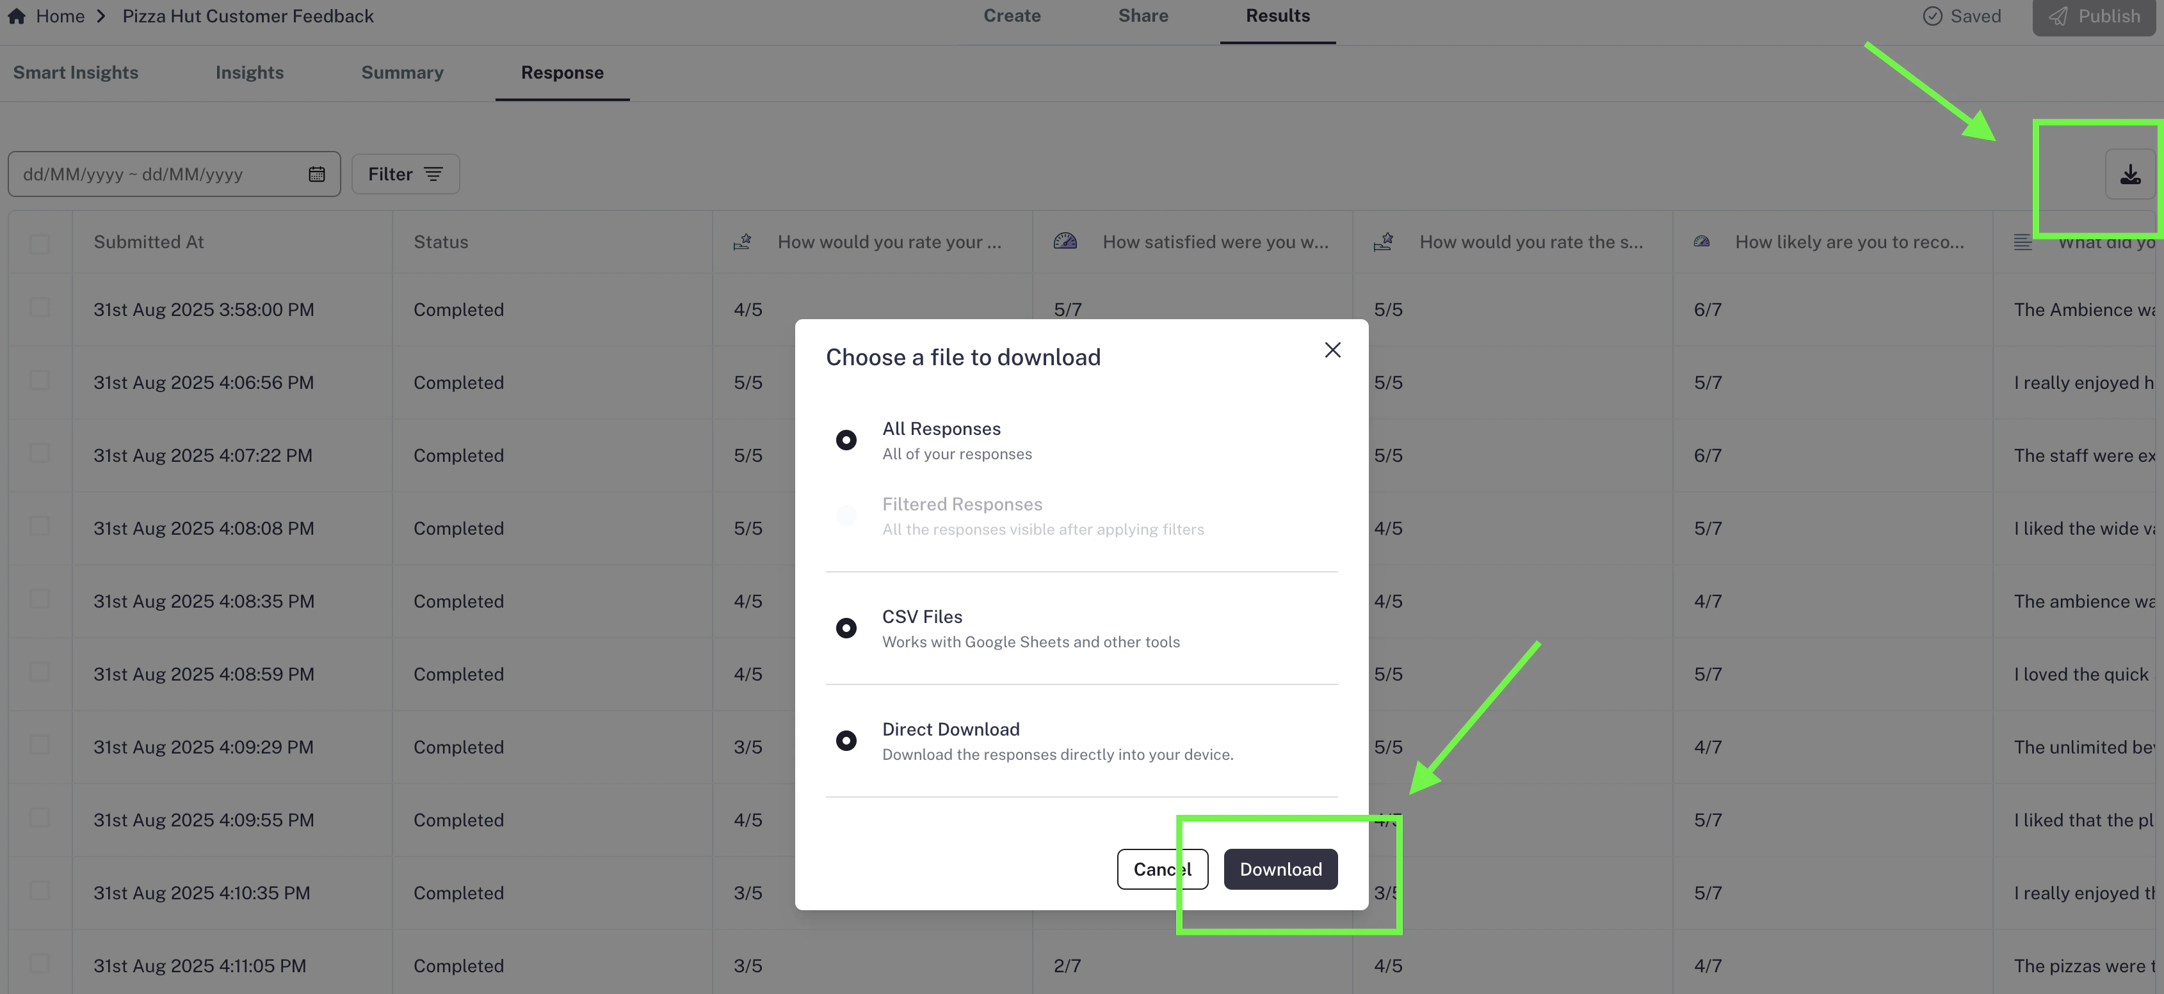Image resolution: width=2164 pixels, height=994 pixels.
Task: Click the gauge icon in satisfaction column
Action: (1065, 242)
